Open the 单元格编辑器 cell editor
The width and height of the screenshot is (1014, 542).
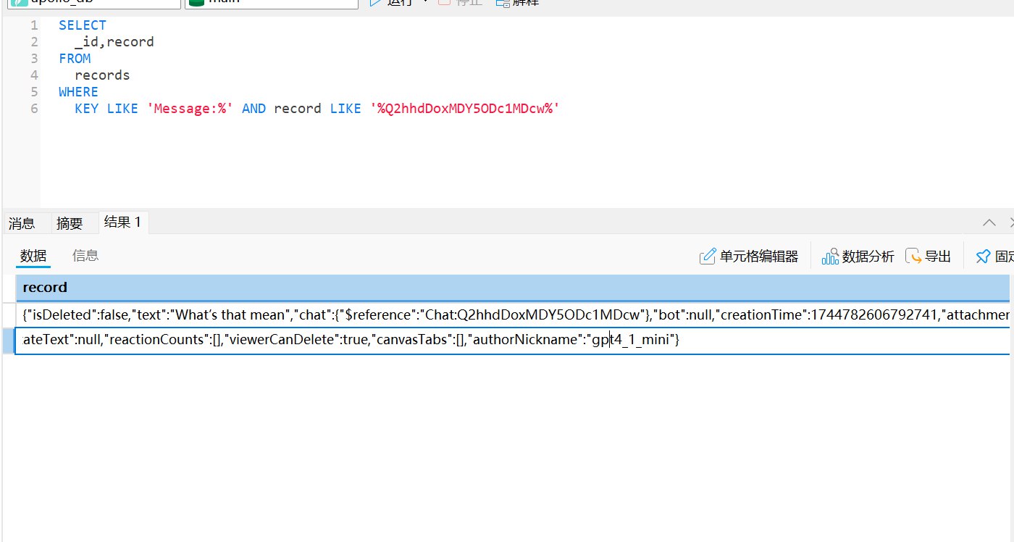[x=749, y=257]
